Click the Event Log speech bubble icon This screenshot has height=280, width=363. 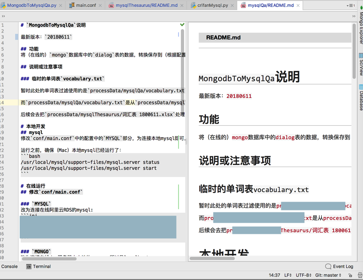pos(328,266)
